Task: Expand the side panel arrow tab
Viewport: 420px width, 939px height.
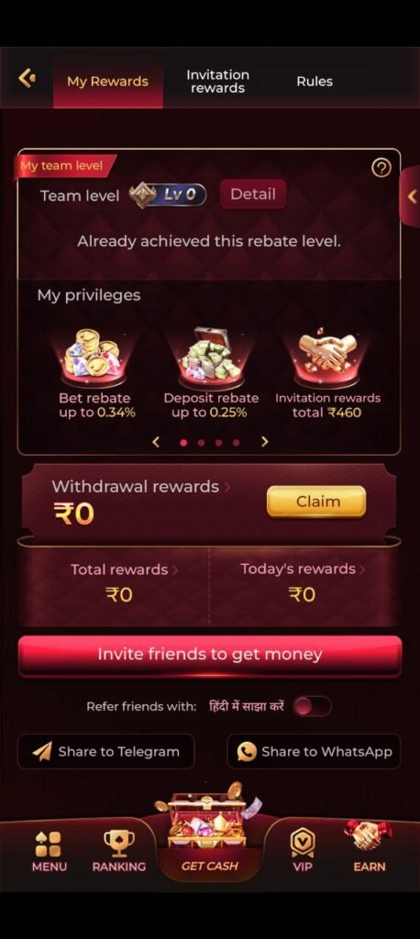Action: click(411, 196)
